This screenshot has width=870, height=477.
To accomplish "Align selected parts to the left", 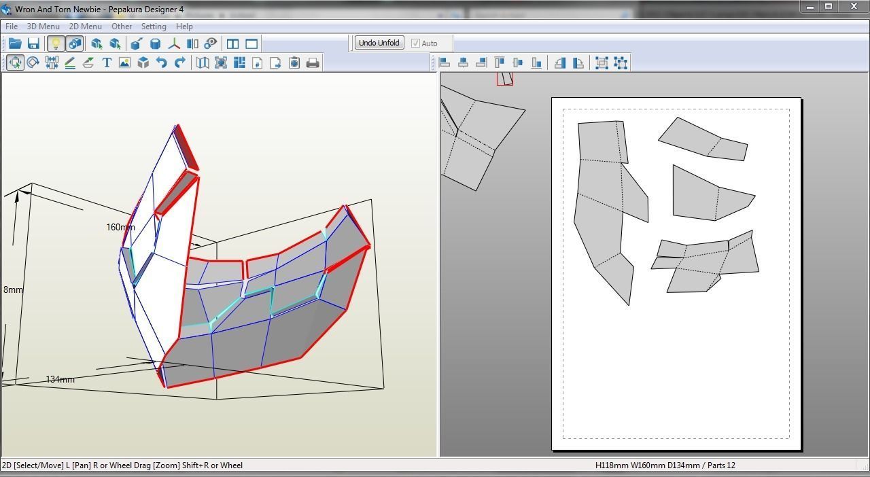I will pos(445,63).
